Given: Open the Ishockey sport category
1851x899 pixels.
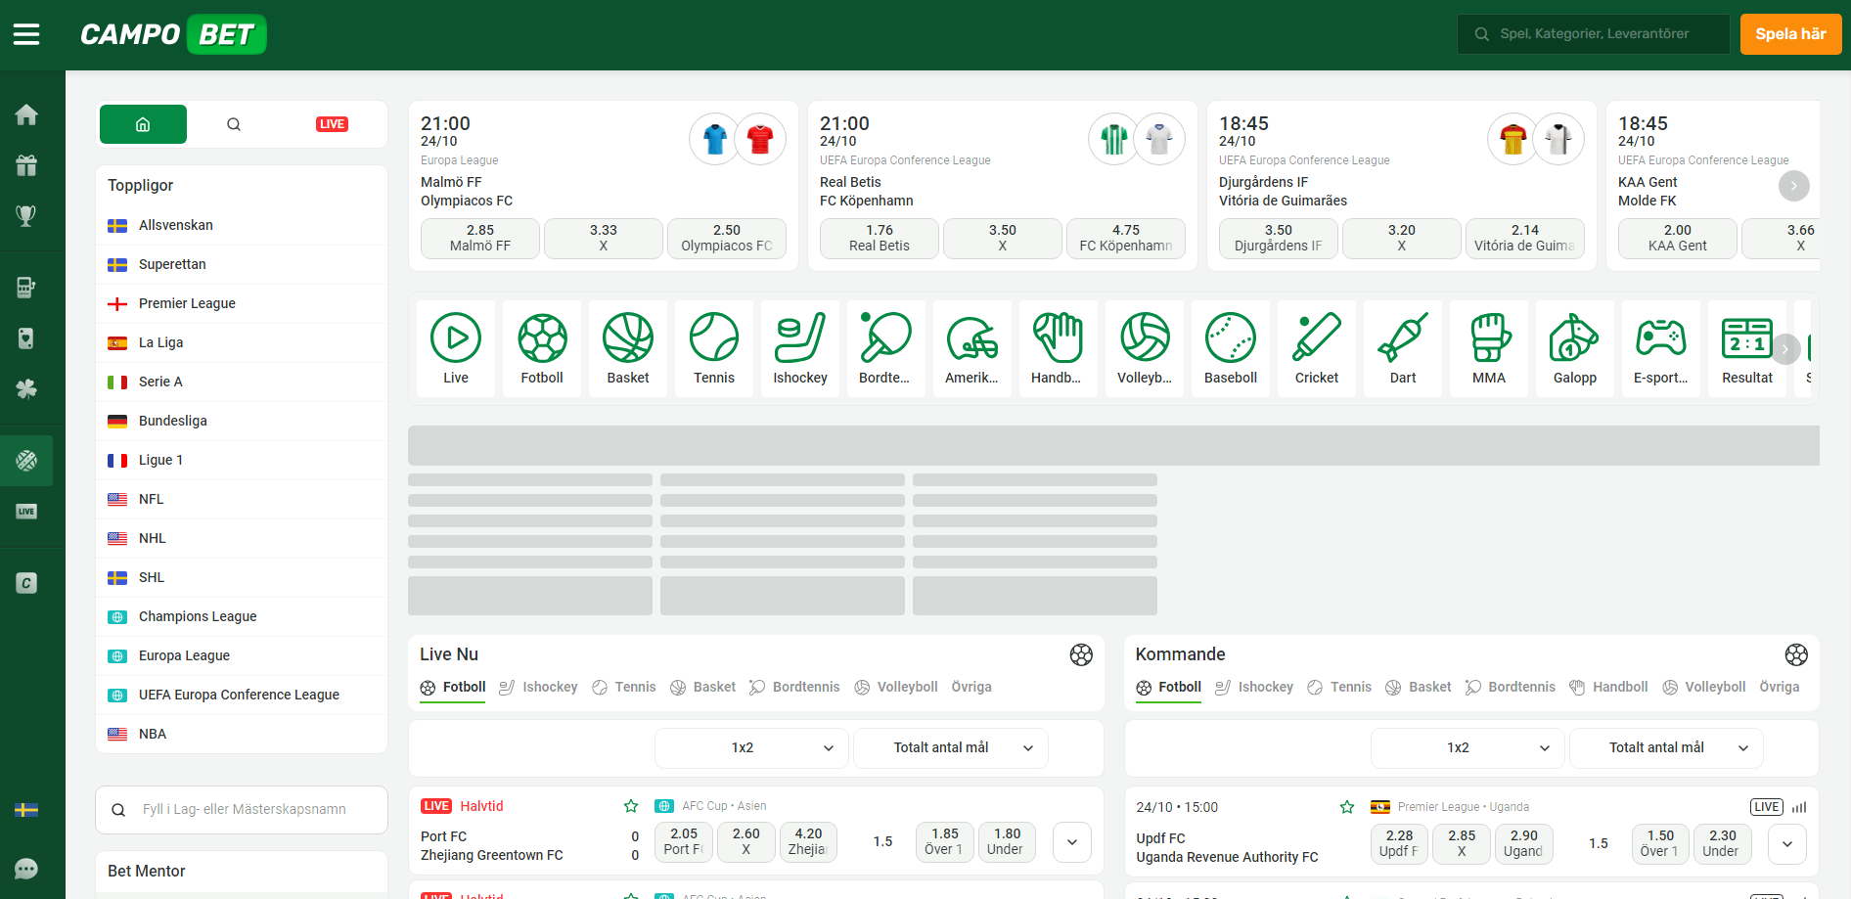Looking at the screenshot, I should pyautogui.click(x=799, y=348).
